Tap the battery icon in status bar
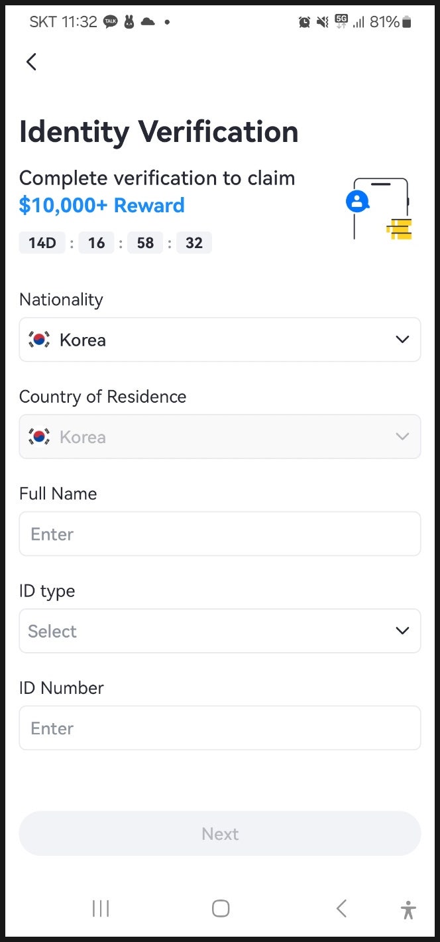The height and width of the screenshot is (942, 440). 407,22
